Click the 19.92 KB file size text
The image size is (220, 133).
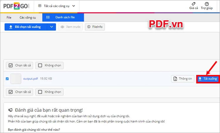tap(46, 78)
